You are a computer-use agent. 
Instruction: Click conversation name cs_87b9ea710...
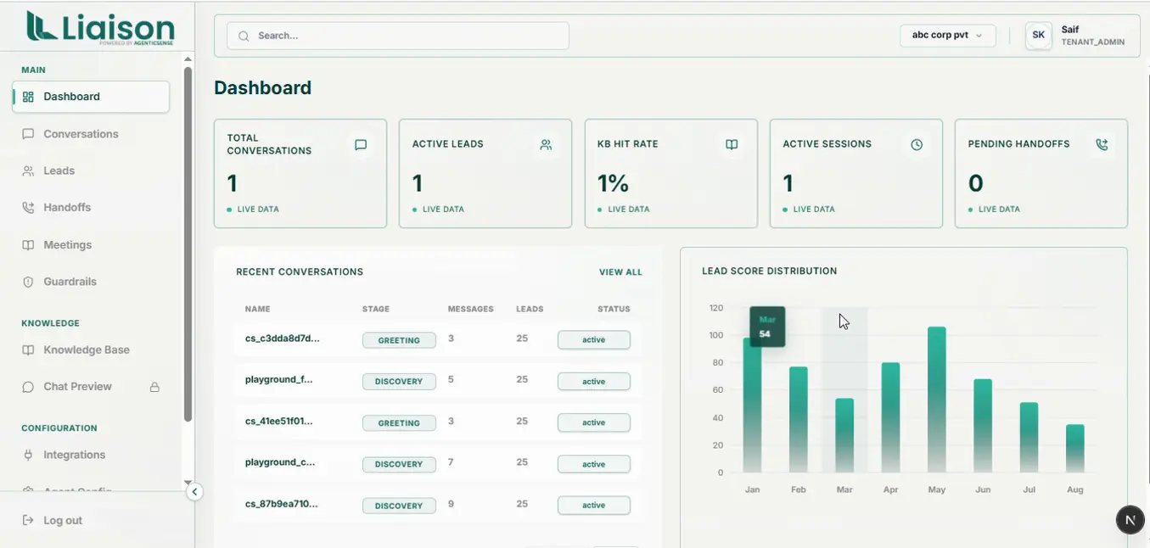click(x=282, y=504)
